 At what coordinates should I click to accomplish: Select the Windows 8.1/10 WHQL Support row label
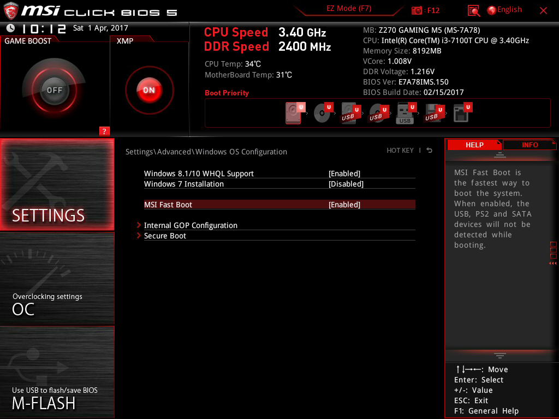(x=199, y=173)
